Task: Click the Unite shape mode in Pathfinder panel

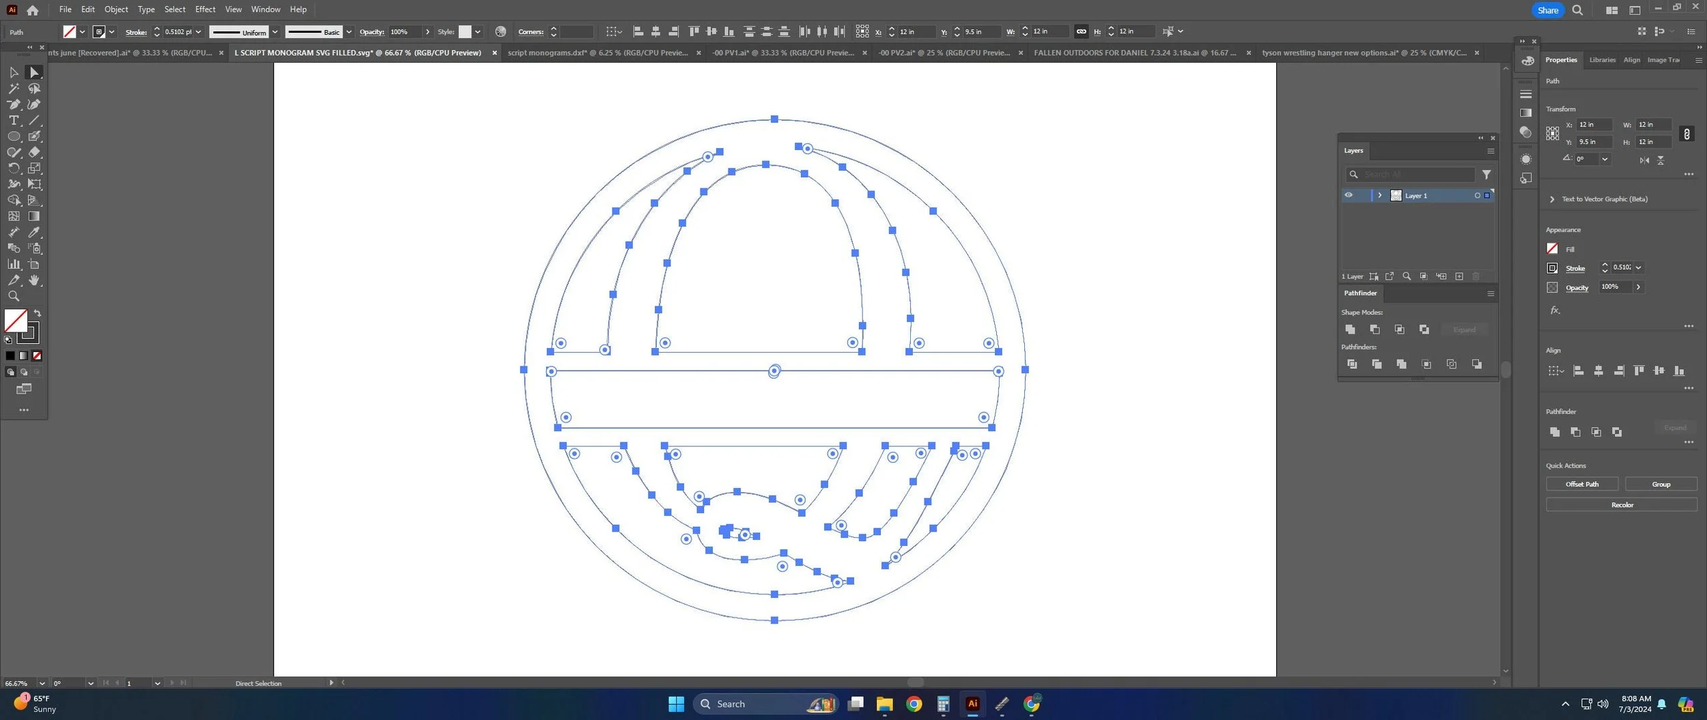Action: (x=1350, y=330)
